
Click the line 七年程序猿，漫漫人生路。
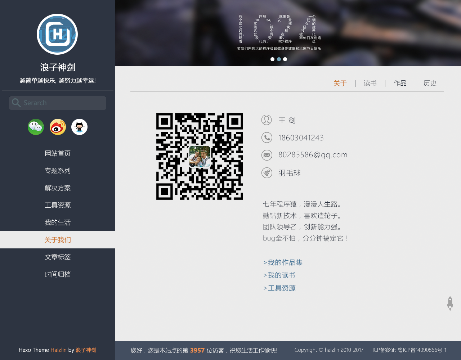coord(303,204)
